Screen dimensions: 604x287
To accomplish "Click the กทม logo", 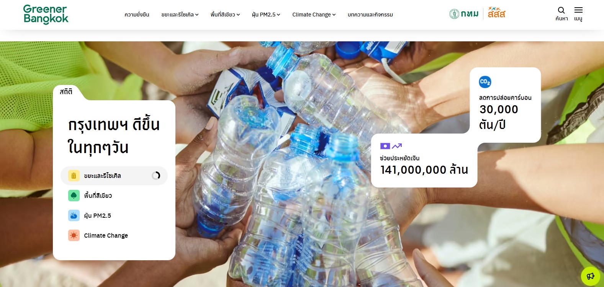I will pos(464,14).
